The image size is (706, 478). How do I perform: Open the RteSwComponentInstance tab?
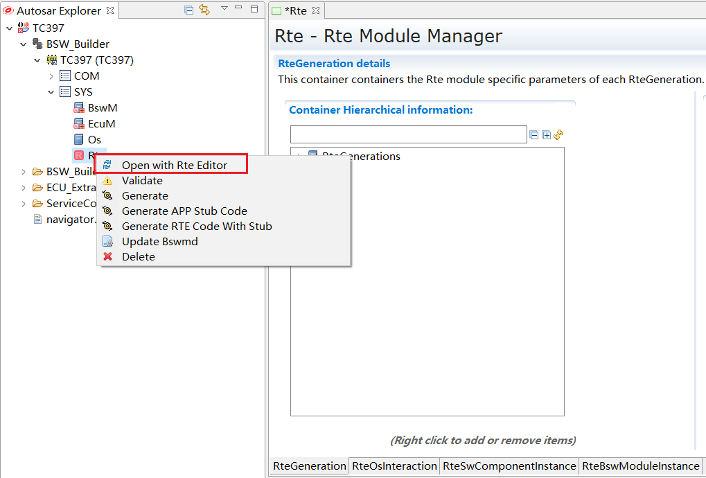click(509, 466)
